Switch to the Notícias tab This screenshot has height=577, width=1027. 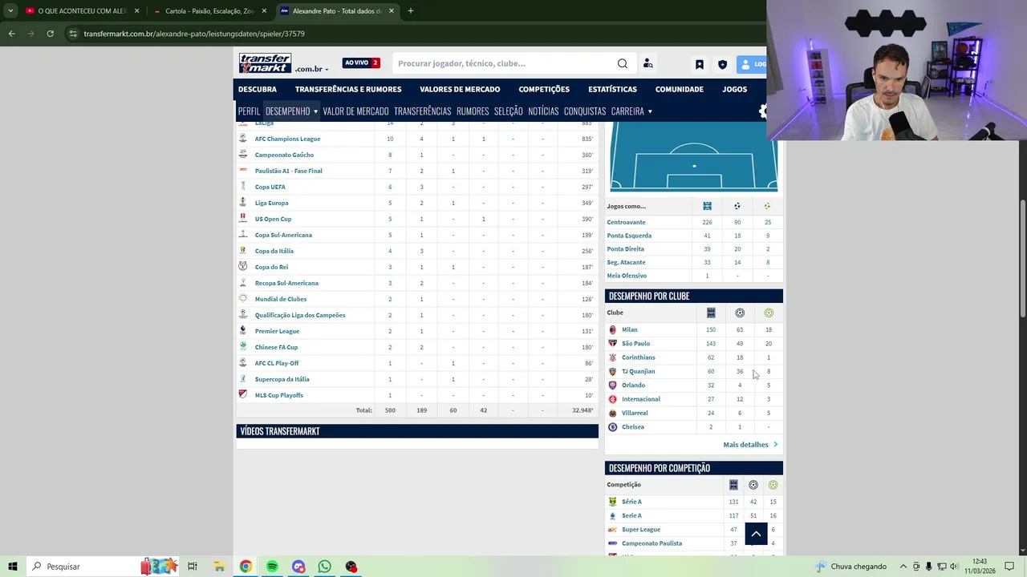click(543, 111)
